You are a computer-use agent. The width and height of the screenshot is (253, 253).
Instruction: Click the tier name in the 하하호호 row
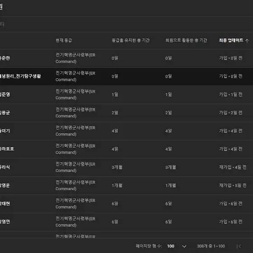point(75,149)
